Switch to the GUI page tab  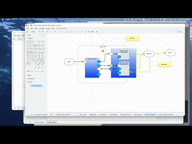coord(51,115)
